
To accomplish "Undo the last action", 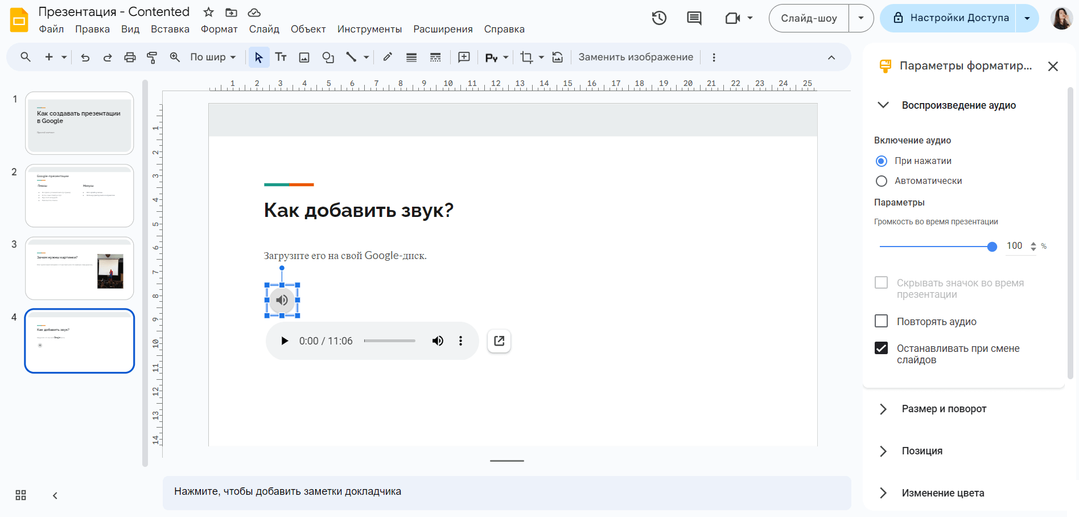I will click(85, 57).
